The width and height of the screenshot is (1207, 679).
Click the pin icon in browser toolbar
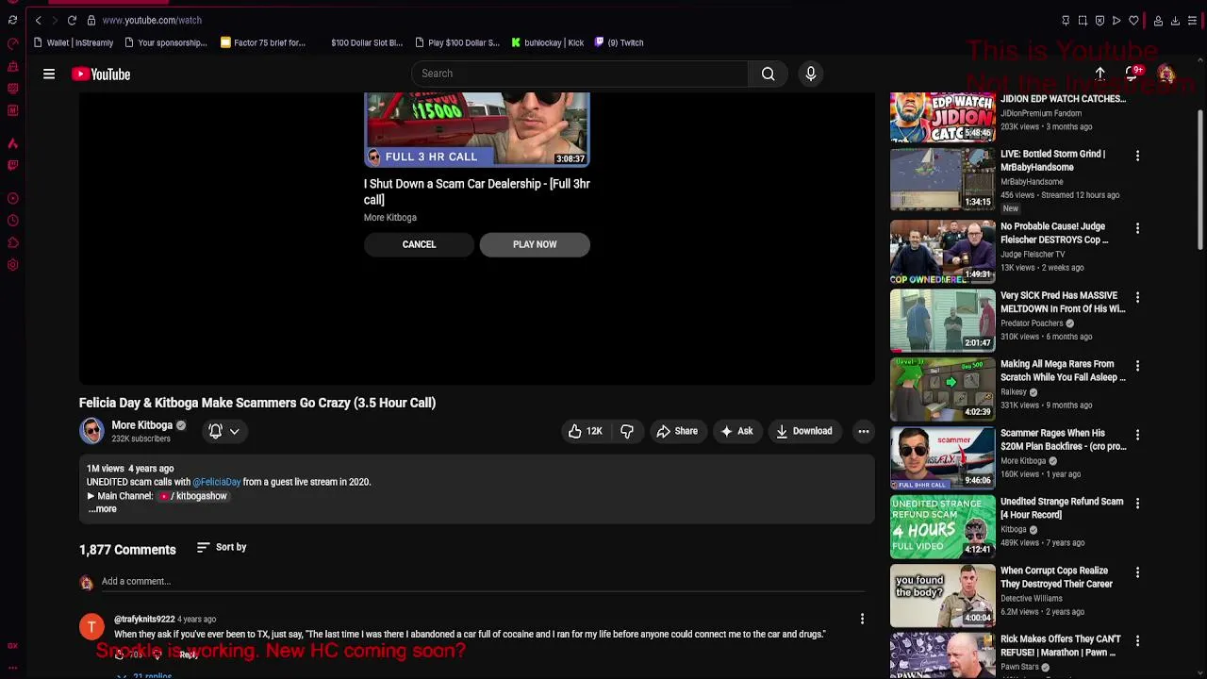pyautogui.click(x=1066, y=21)
